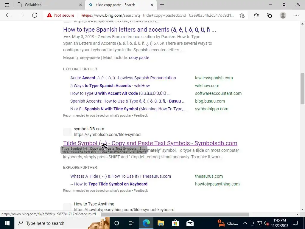Click the vertical scrollbar thumb
This screenshot has height=229, width=305.
(303, 89)
